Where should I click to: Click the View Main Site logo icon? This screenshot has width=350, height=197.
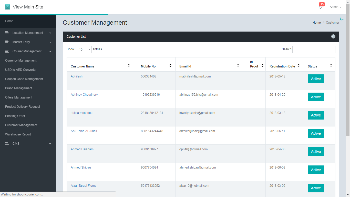(x=8, y=7)
